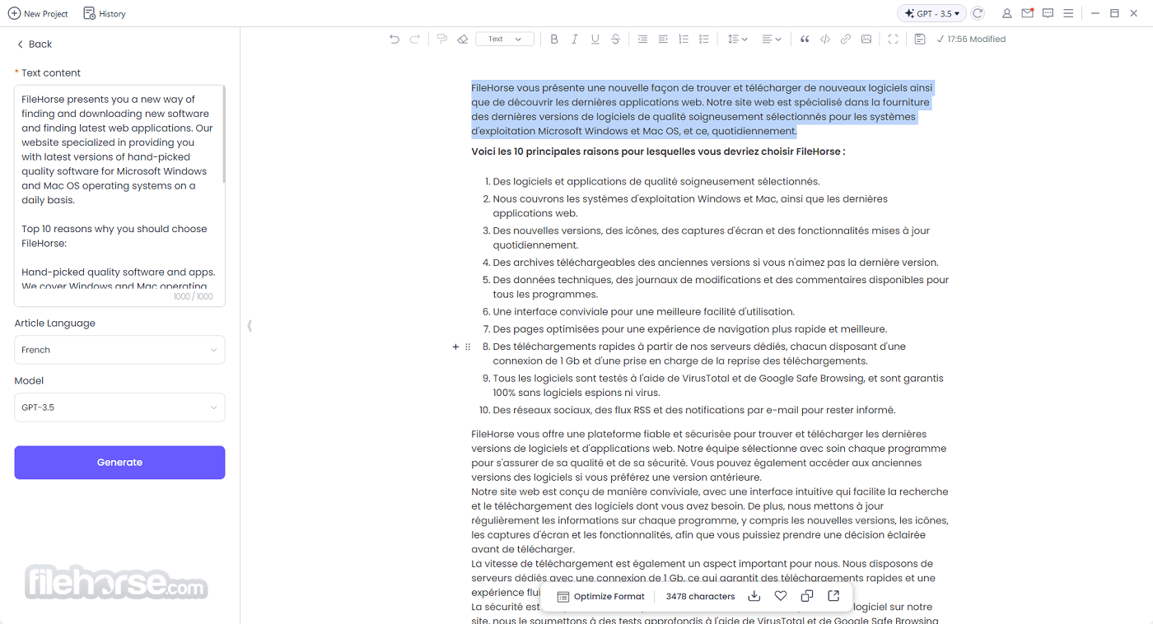Click list item 'Une interface conviviale'
This screenshot has width=1153, height=624.
point(644,312)
